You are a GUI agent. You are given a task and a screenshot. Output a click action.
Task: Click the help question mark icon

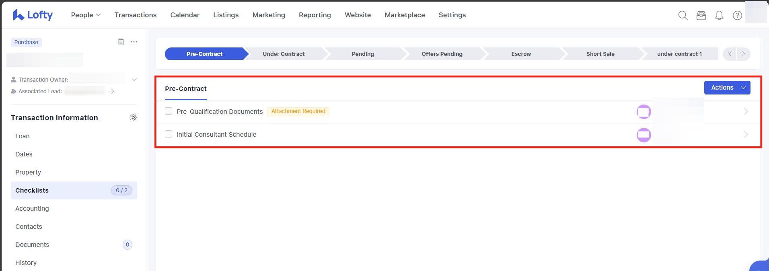coord(737,15)
